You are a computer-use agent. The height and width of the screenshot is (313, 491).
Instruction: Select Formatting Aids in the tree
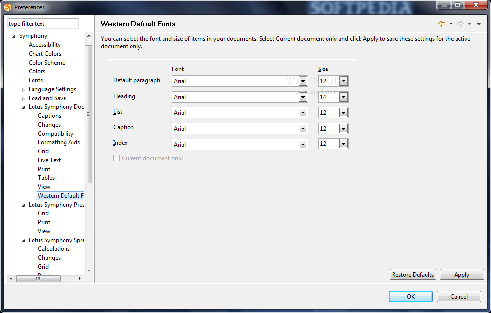pyautogui.click(x=59, y=142)
